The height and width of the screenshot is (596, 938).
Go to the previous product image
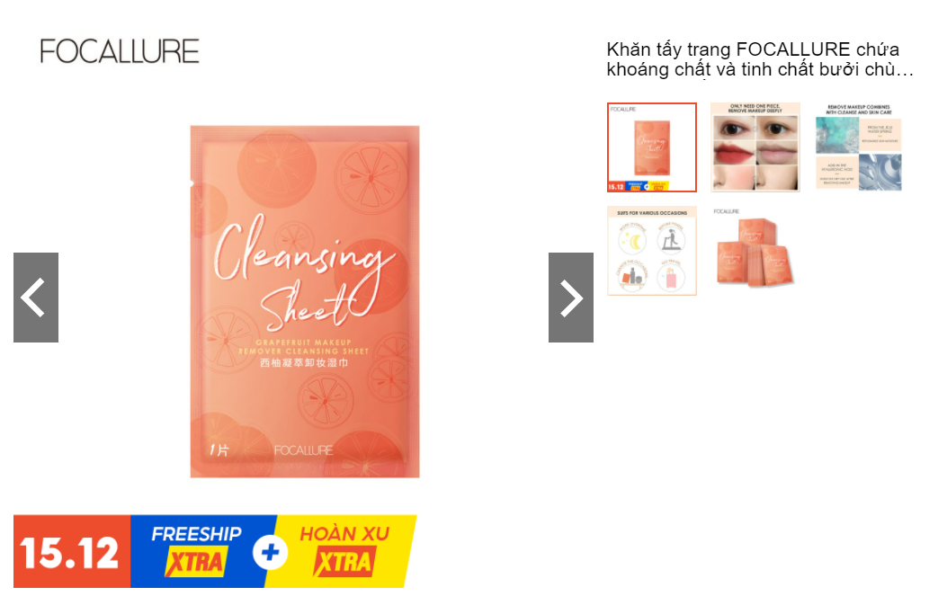coord(36,298)
